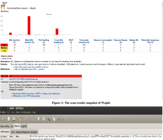
Task: Open the Wikipedia SQL injection reference link
Action: [x=29, y=69]
